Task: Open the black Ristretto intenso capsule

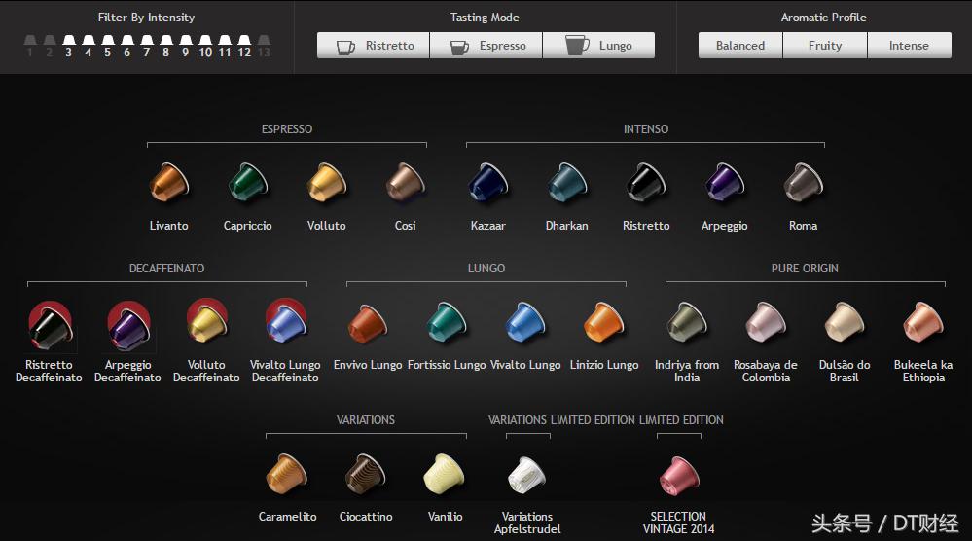Action: 645,182
